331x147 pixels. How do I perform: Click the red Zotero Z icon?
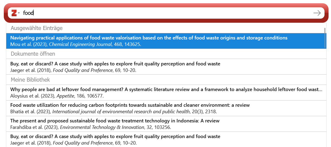tap(14, 13)
